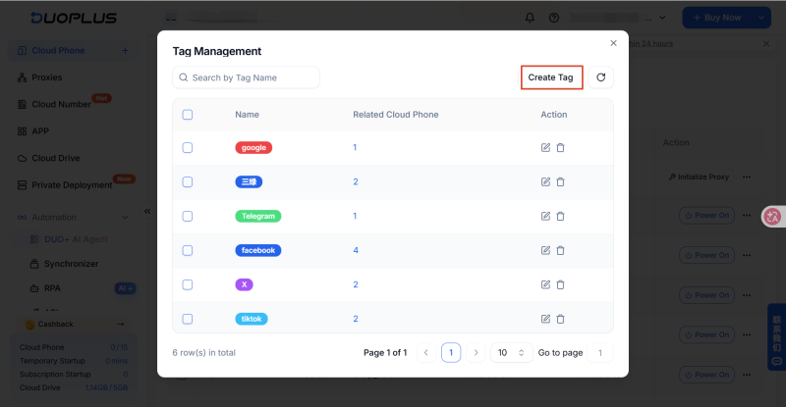Delete the tiktok tag
Image resolution: width=786 pixels, height=407 pixels.
560,319
